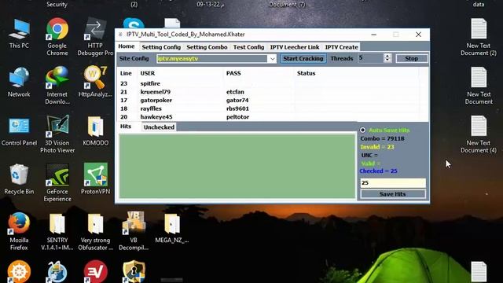Screen dimensions: 503x283
Task: Click the 'Combo = 79118' counter
Action: pyautogui.click(x=383, y=138)
